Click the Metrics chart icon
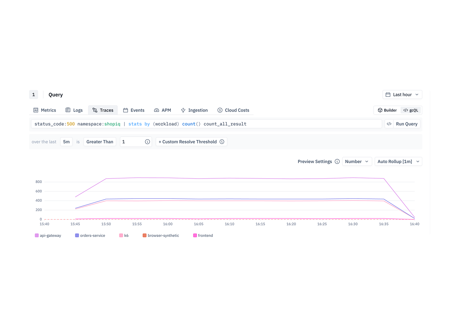Image resolution: width=453 pixels, height=325 pixels. click(36, 110)
